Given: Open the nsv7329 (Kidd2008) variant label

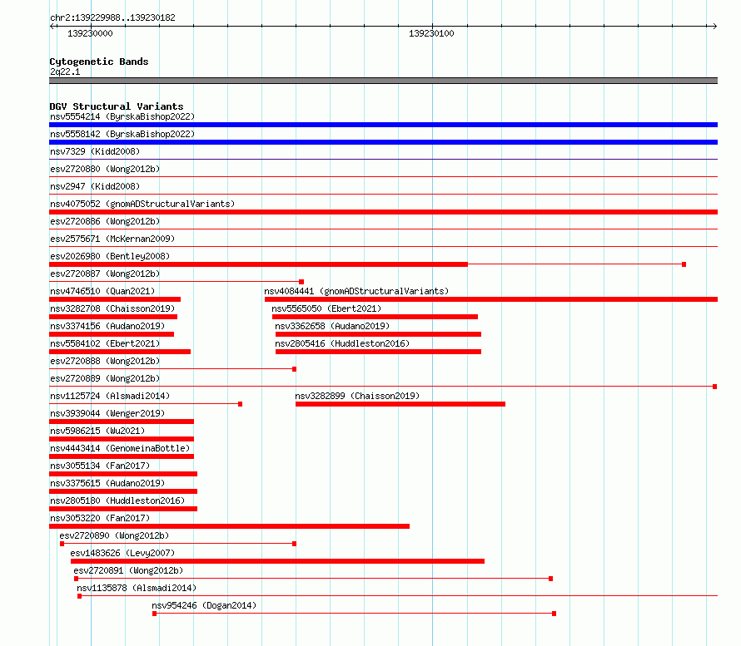Looking at the screenshot, I should coord(95,151).
